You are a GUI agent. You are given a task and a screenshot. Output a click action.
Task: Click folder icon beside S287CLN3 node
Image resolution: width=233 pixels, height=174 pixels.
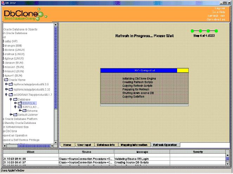tap(20, 107)
